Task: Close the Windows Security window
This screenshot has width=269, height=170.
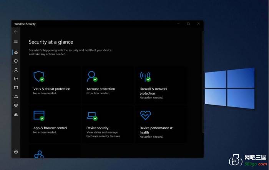Action: coord(199,24)
